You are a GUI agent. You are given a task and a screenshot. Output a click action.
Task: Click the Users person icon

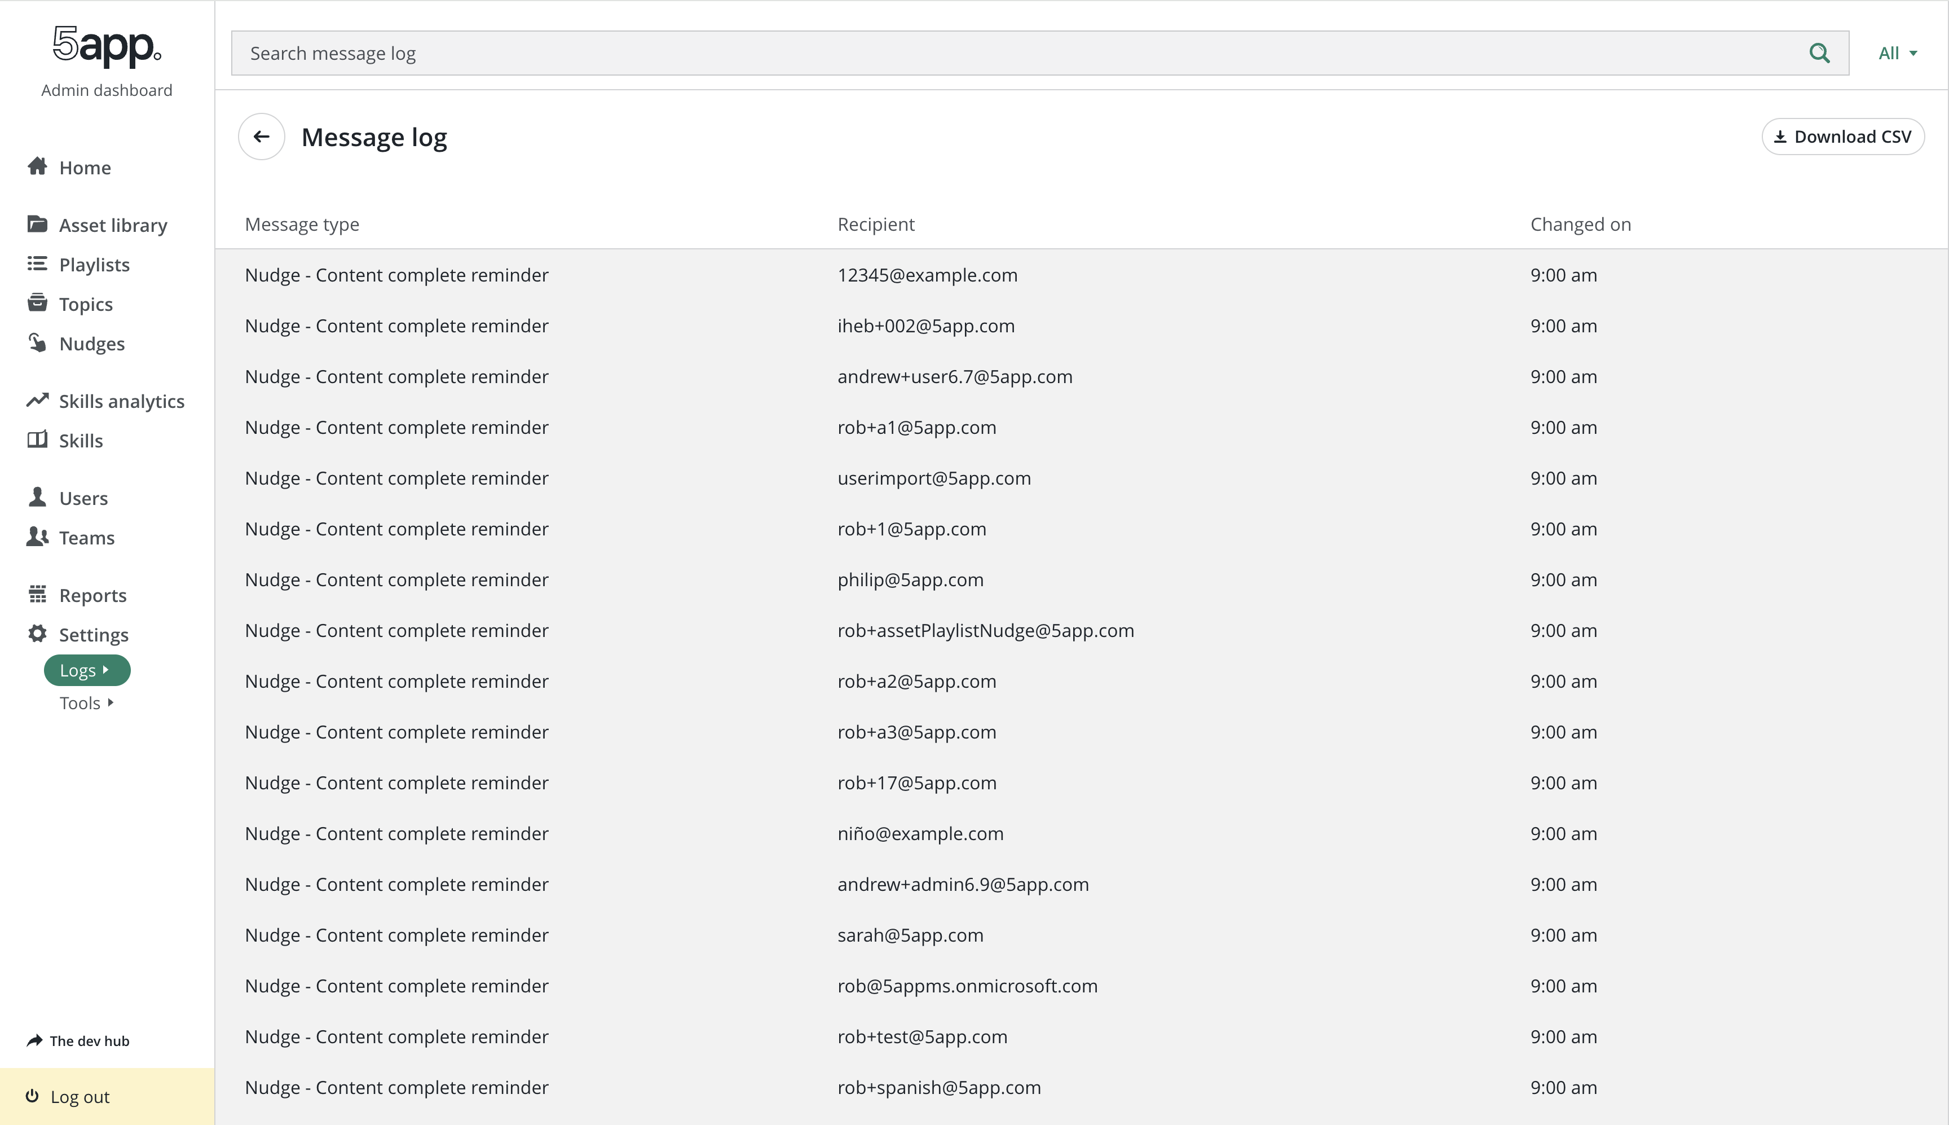[37, 497]
